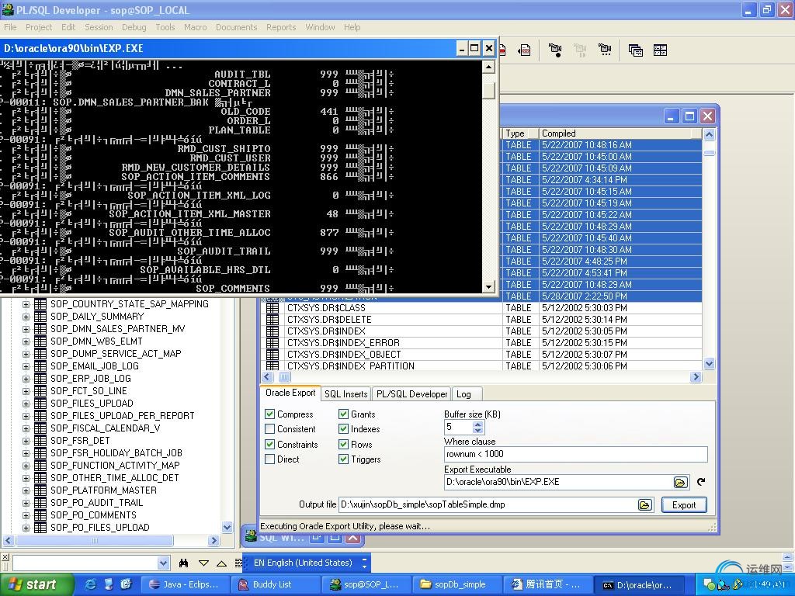Screen dimensions: 795x596
Task: Click the record macro toolbar icon
Action: pyautogui.click(x=555, y=50)
